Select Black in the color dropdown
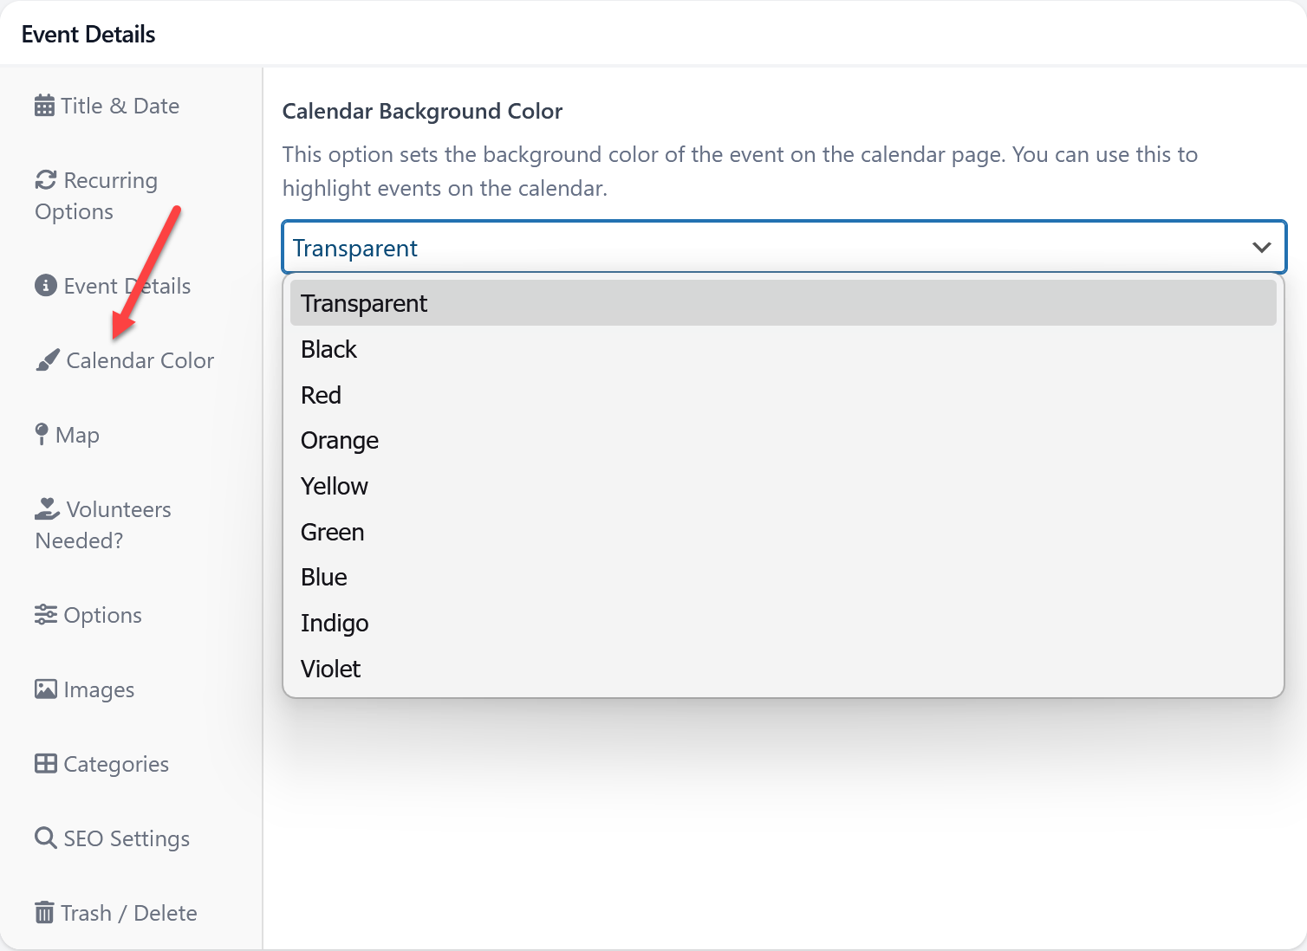This screenshot has height=951, width=1307. [328, 349]
